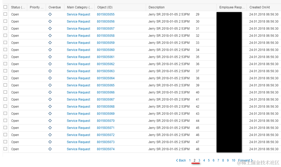The width and height of the screenshot is (281, 167).
Task: Sort by the Object (ID) column header
Action: [120, 7]
